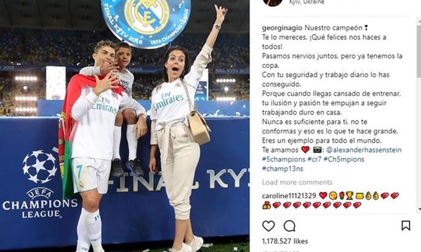Save the post with the bookmark icon

(406, 226)
